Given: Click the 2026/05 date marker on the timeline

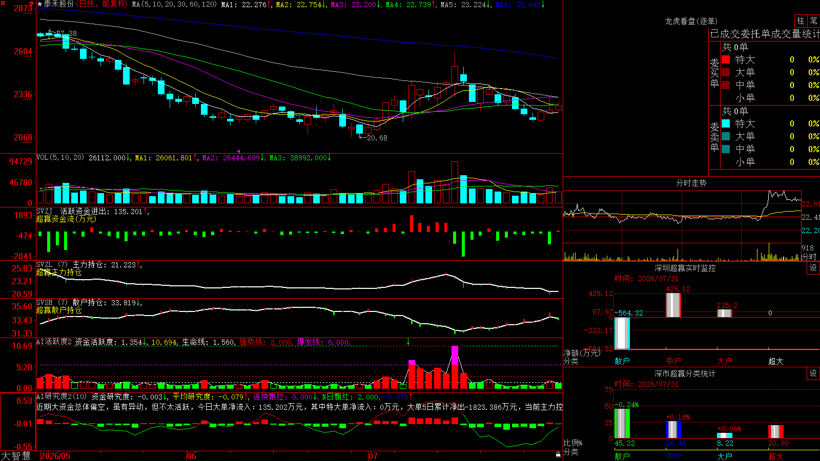Looking at the screenshot, I should coord(55,456).
